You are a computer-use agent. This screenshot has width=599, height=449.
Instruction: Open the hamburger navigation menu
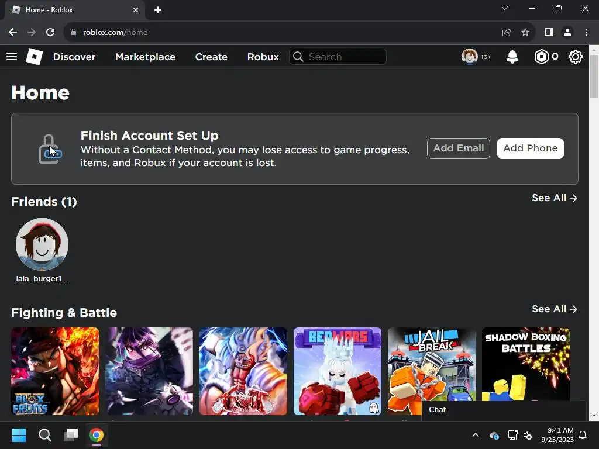12,57
